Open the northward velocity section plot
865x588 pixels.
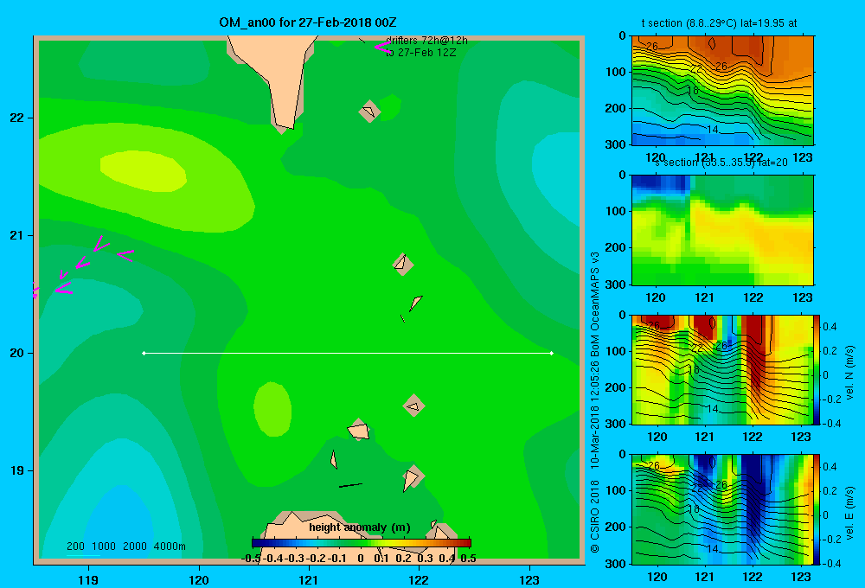coord(722,369)
